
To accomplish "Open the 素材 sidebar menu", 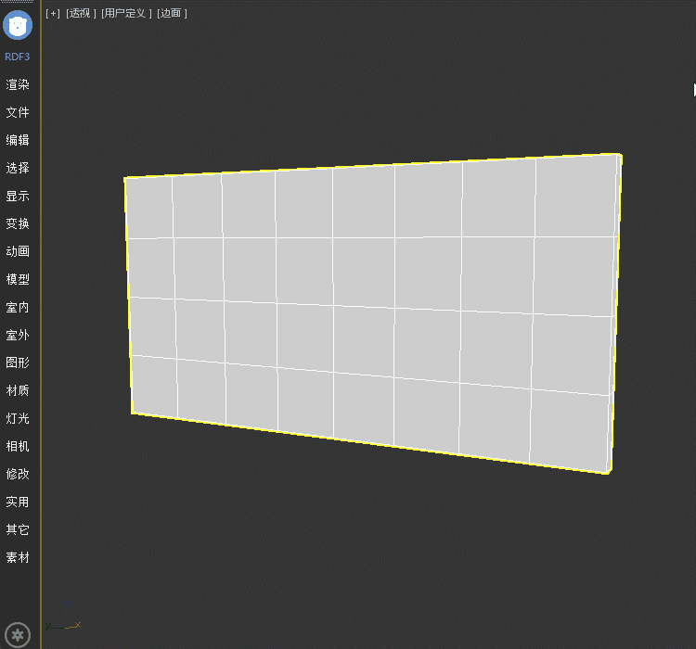I will [x=18, y=557].
